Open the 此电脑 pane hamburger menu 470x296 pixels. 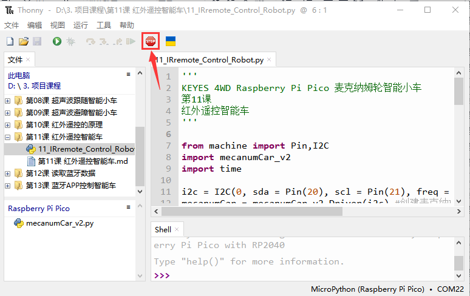click(x=128, y=74)
